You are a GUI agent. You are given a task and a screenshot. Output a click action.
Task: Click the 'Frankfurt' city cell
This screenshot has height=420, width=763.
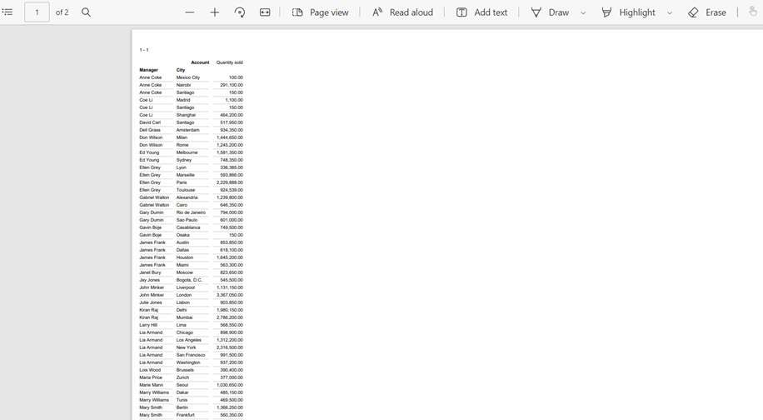tap(186, 415)
